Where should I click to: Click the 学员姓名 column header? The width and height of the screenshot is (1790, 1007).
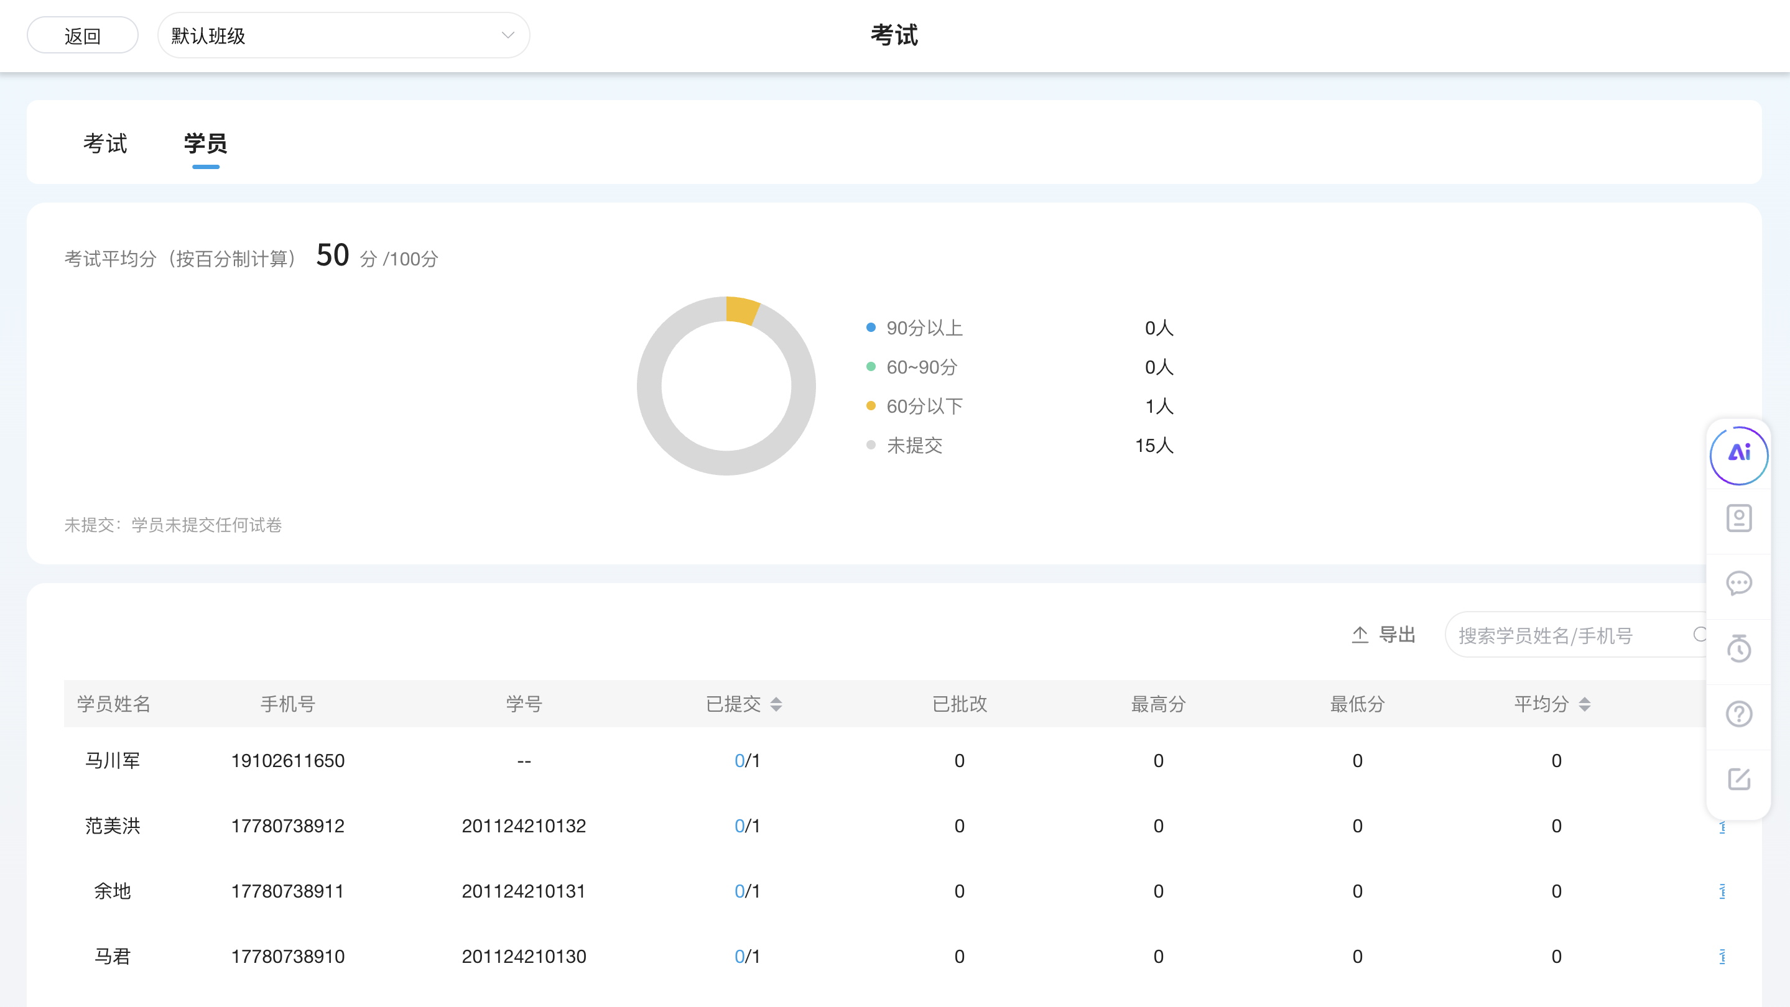tap(113, 704)
